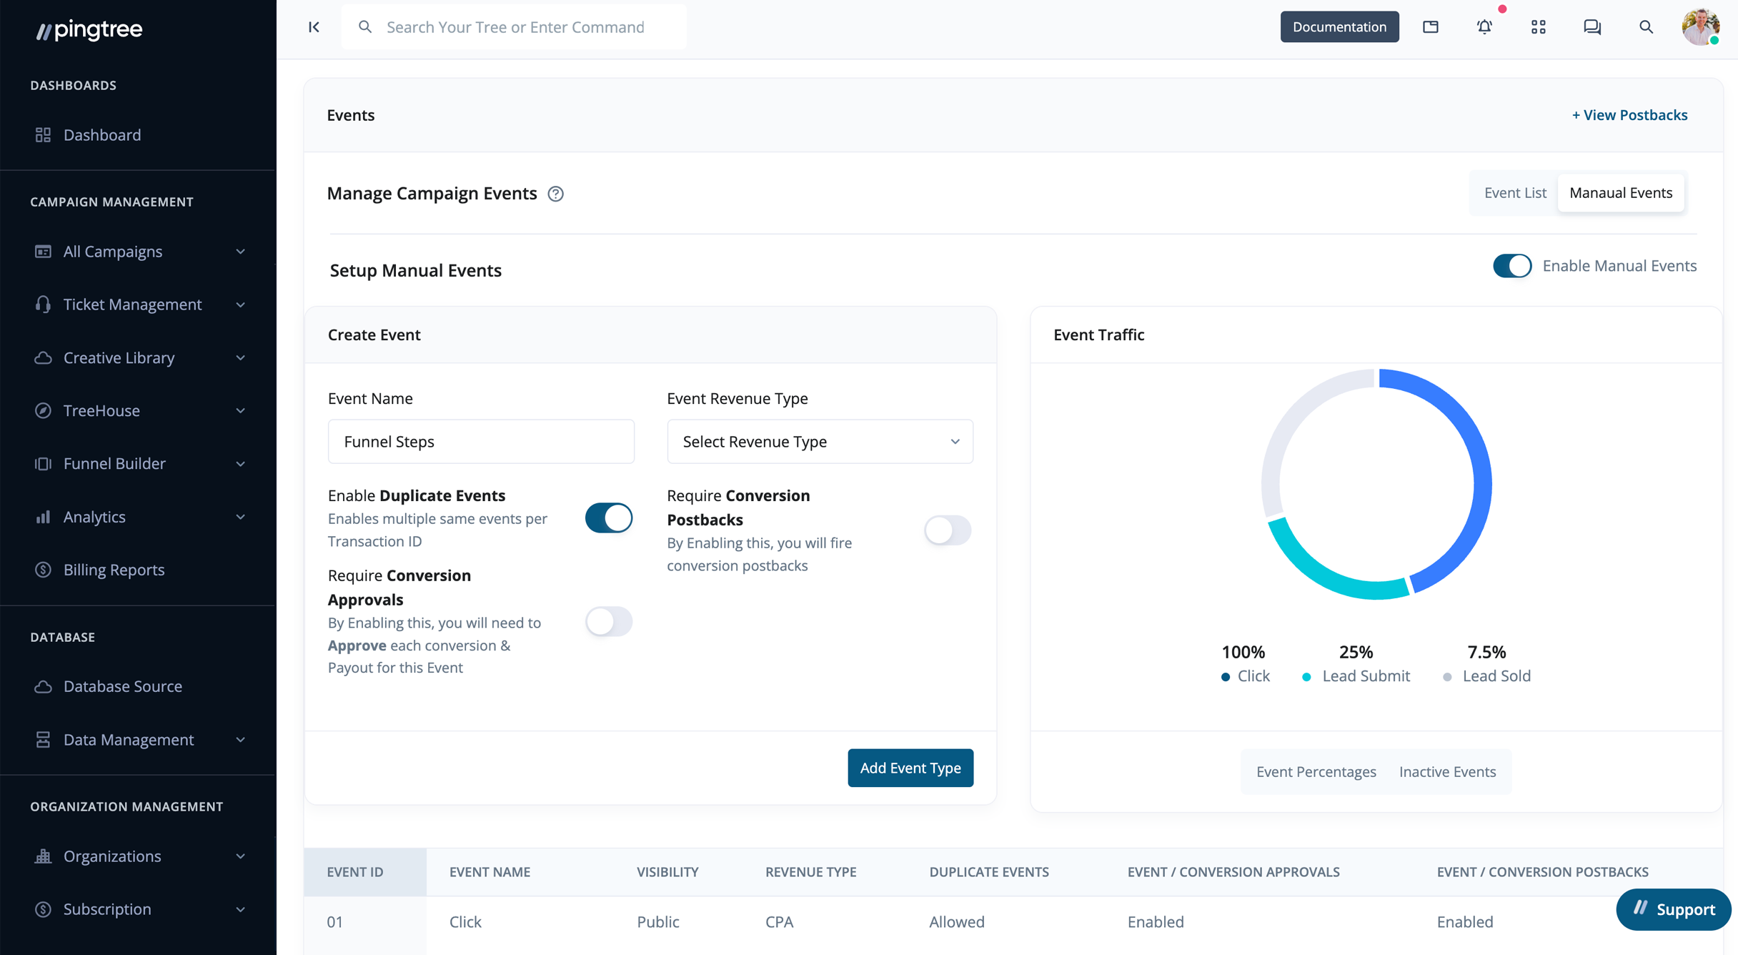Enable Require Conversion Postbacks toggle
This screenshot has height=955, width=1738.
click(x=947, y=530)
